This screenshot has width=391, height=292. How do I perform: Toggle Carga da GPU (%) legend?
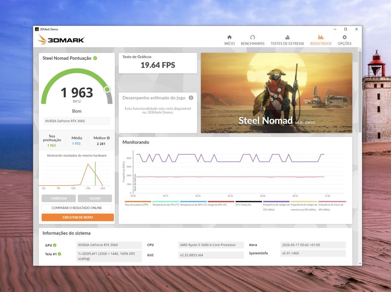click(221, 204)
